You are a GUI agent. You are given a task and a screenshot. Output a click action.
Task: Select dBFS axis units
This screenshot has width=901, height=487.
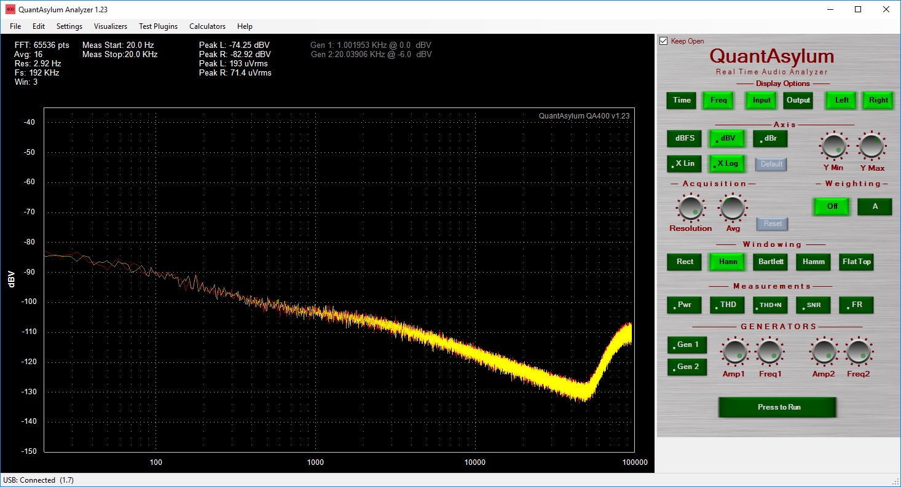(x=685, y=138)
